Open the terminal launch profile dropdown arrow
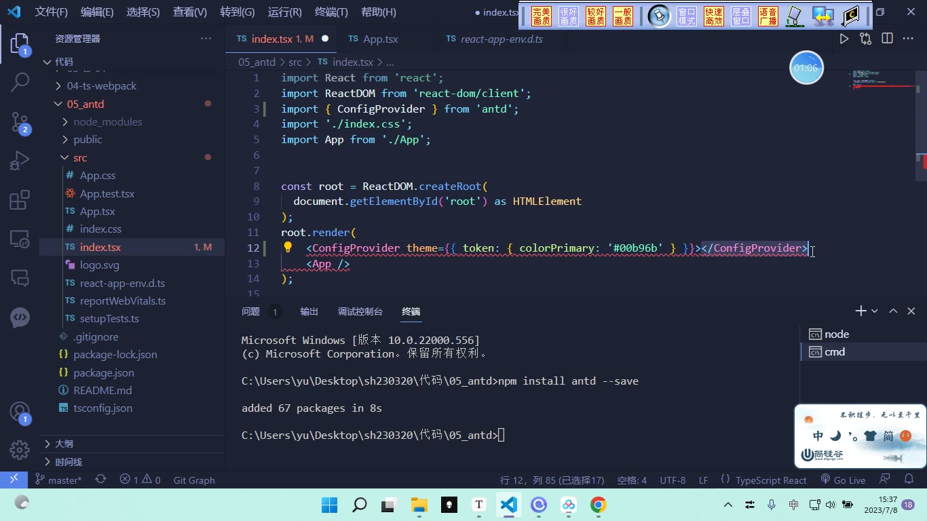This screenshot has height=521, width=927. pyautogui.click(x=875, y=311)
